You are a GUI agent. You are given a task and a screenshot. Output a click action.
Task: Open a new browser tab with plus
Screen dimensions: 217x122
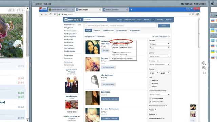point(131,10)
